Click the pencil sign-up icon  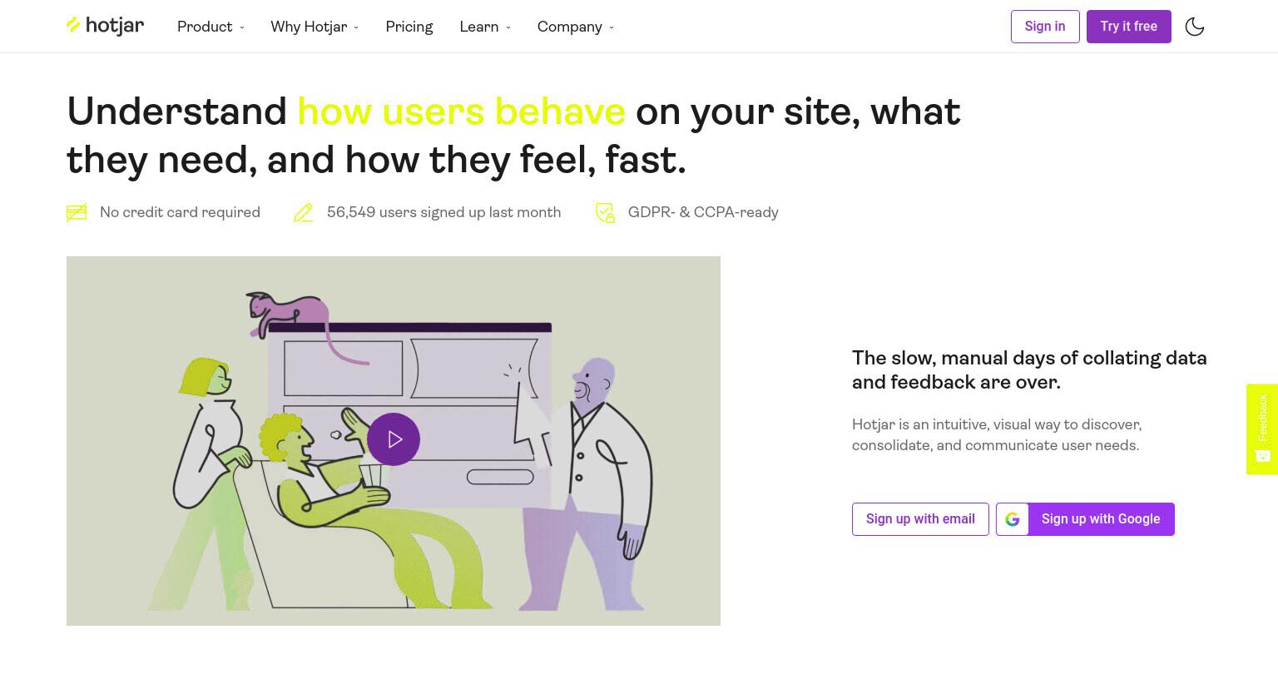[304, 213]
